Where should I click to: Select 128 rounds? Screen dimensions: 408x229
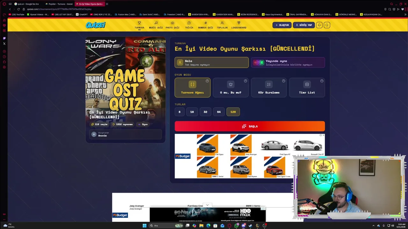tap(233, 112)
